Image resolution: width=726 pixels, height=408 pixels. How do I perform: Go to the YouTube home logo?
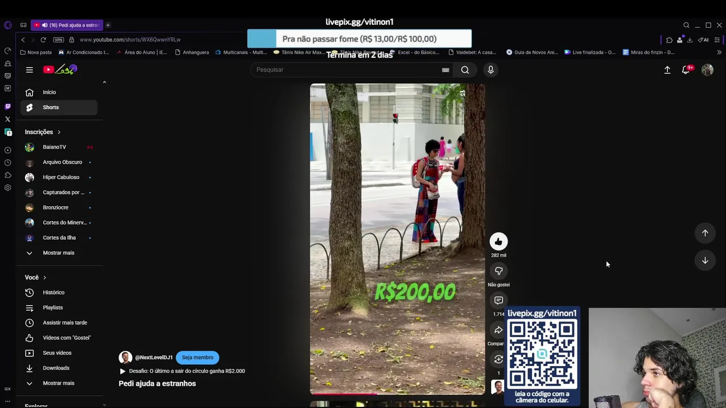(x=60, y=70)
